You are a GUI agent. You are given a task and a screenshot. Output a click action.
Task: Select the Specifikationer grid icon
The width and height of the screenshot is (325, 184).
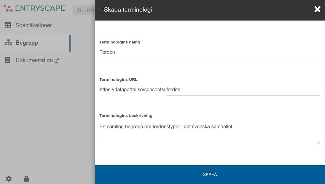point(8,25)
